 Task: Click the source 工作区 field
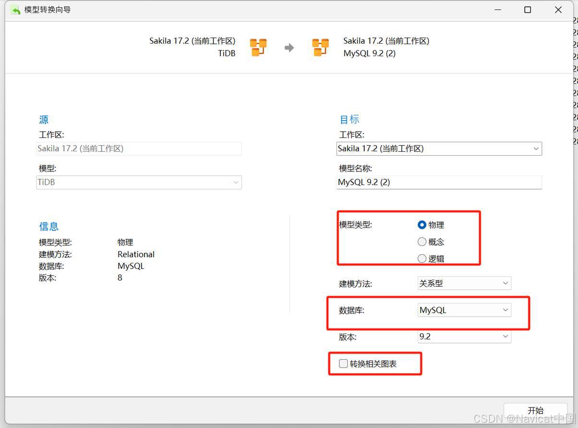pyautogui.click(x=139, y=149)
